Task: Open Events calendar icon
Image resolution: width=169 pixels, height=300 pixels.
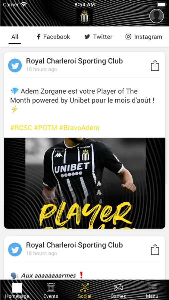Action: pyautogui.click(x=51, y=288)
